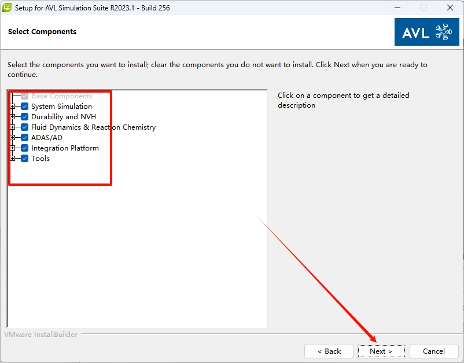Go back with the Back button
The image size is (464, 363).
(329, 351)
